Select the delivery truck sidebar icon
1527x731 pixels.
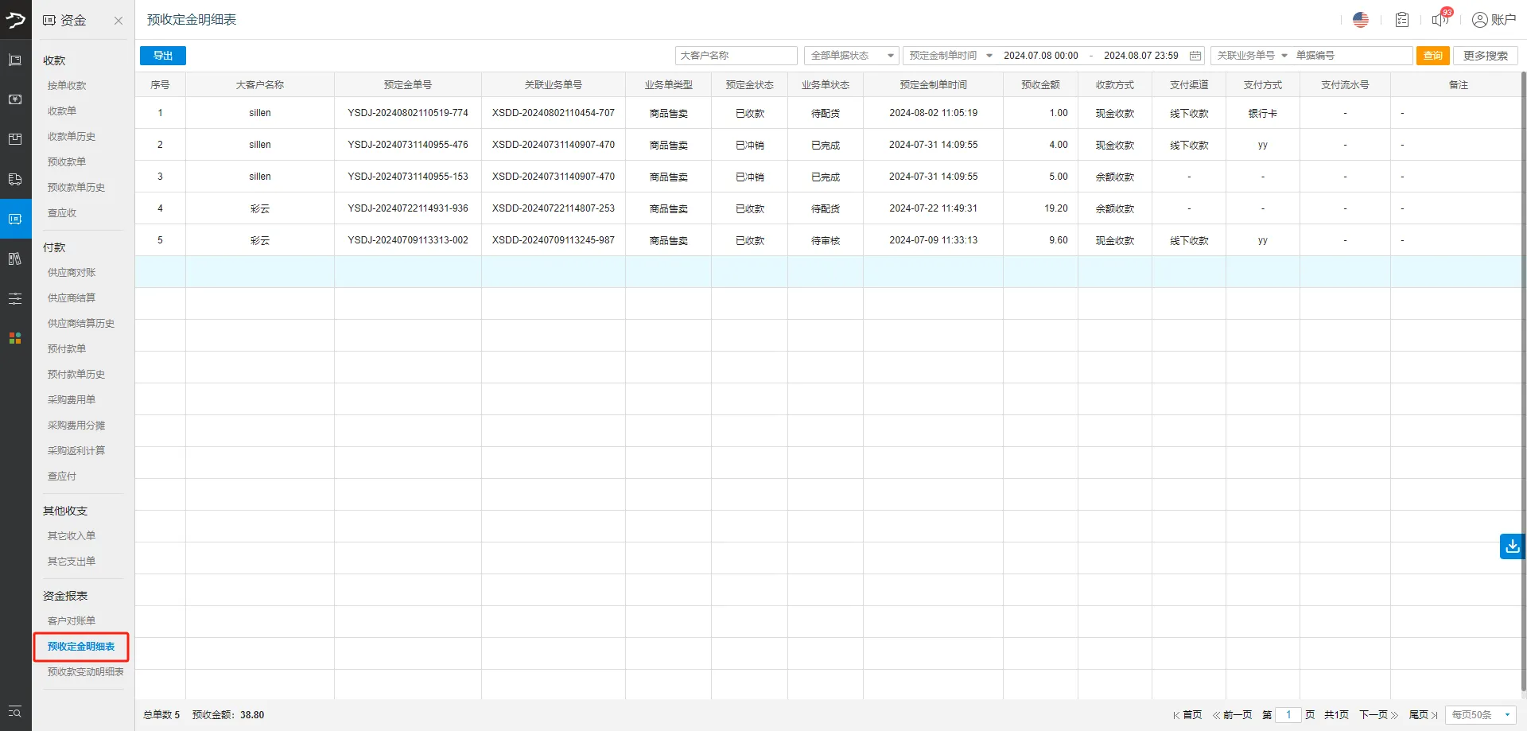pyautogui.click(x=15, y=179)
